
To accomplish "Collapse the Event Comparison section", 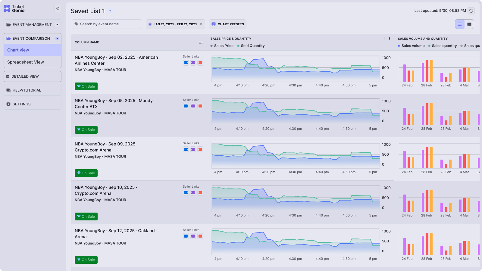I will (x=57, y=38).
